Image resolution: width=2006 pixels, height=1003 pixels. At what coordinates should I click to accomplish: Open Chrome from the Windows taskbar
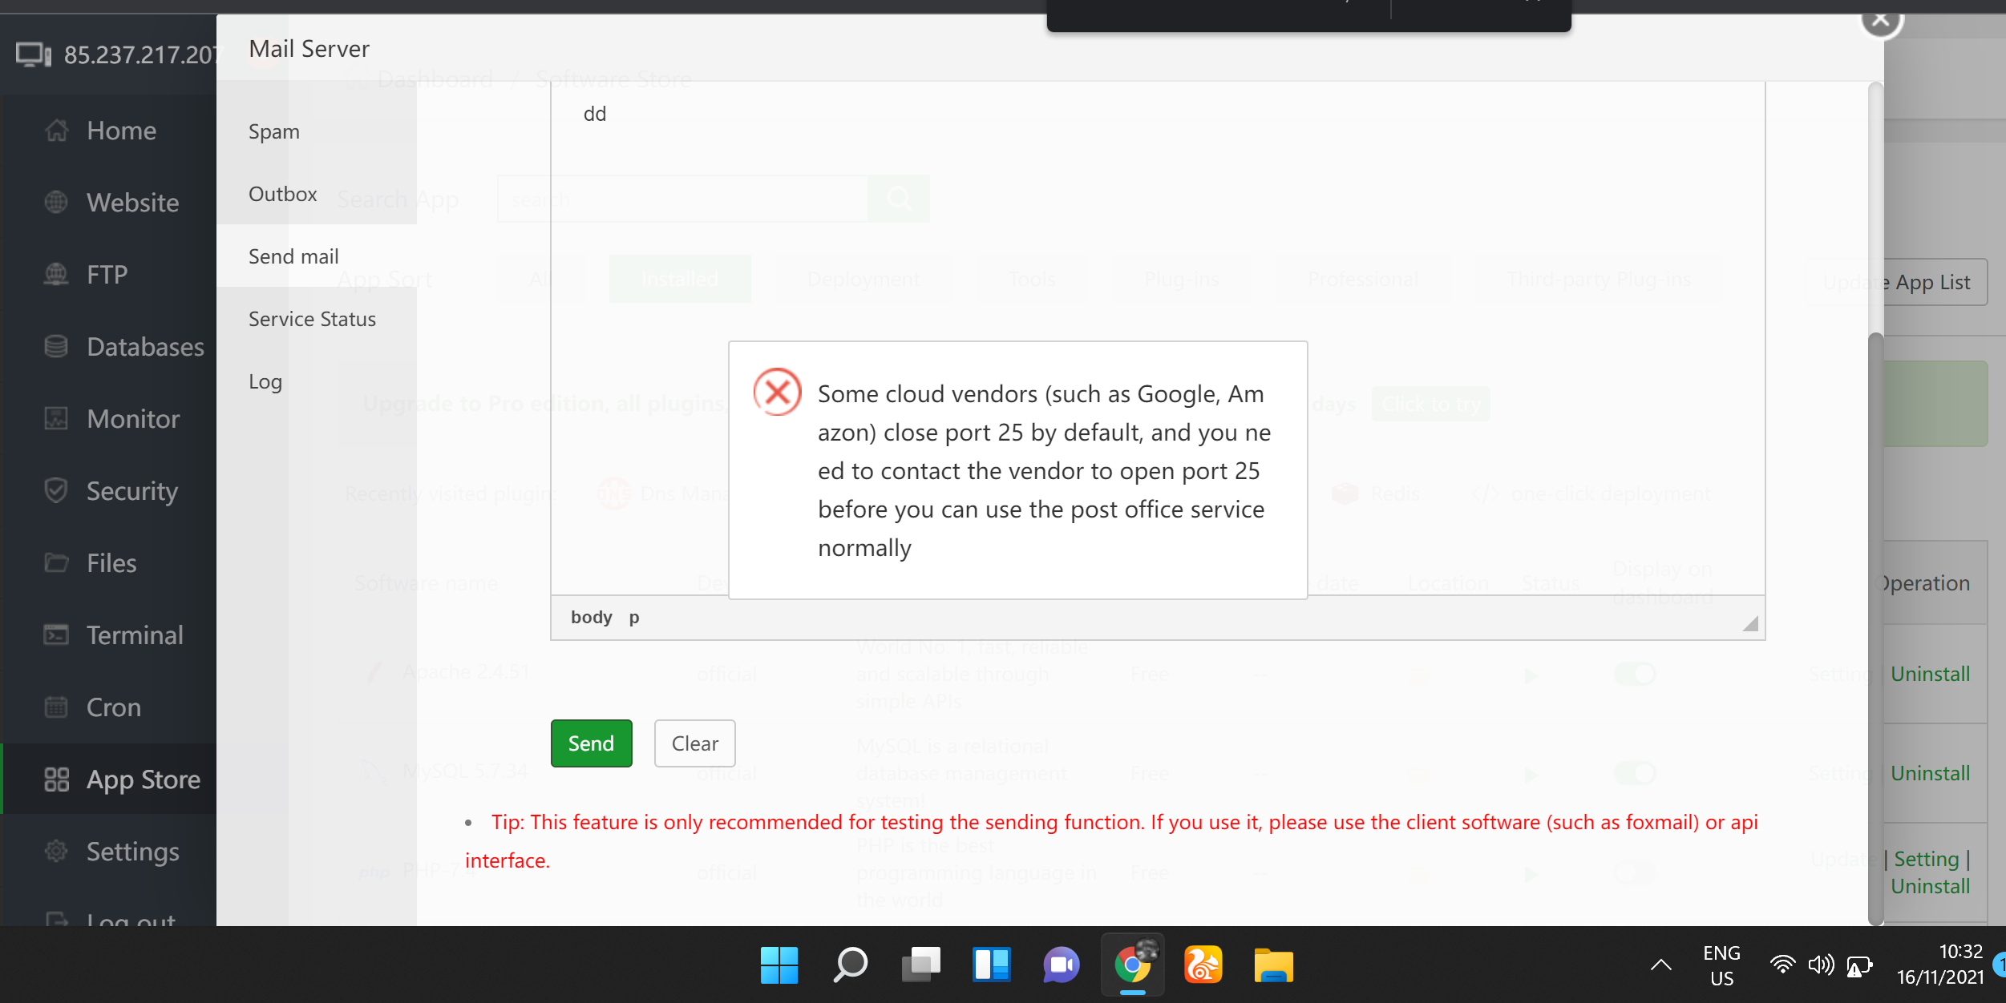pyautogui.click(x=1132, y=965)
